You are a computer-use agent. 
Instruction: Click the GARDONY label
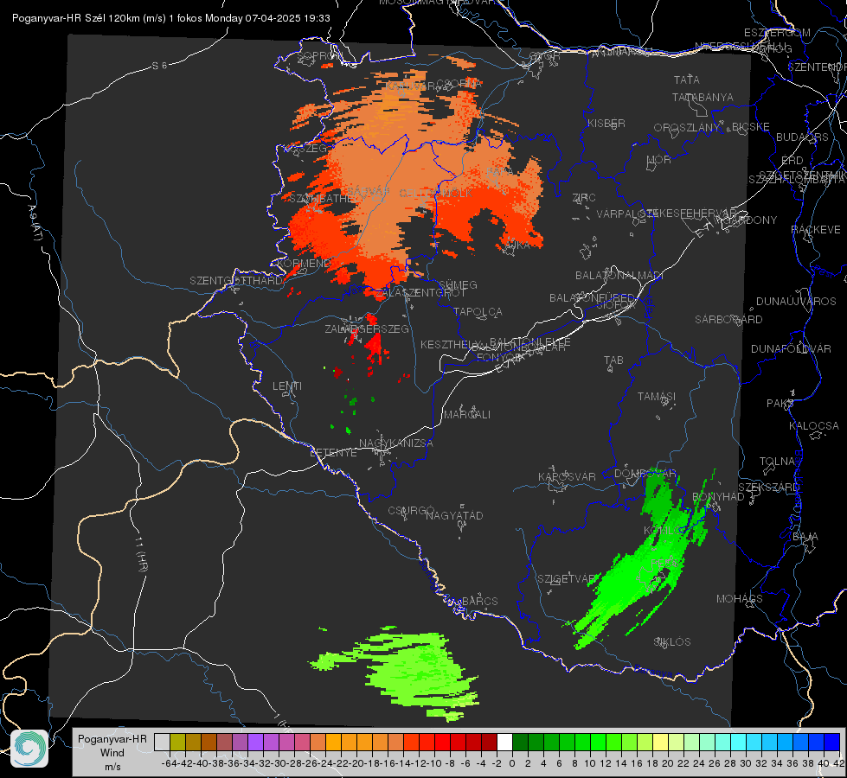point(751,220)
